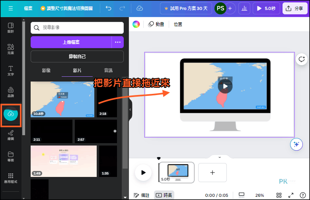
Task: Open more upload options ellipsis
Action: tap(118, 42)
